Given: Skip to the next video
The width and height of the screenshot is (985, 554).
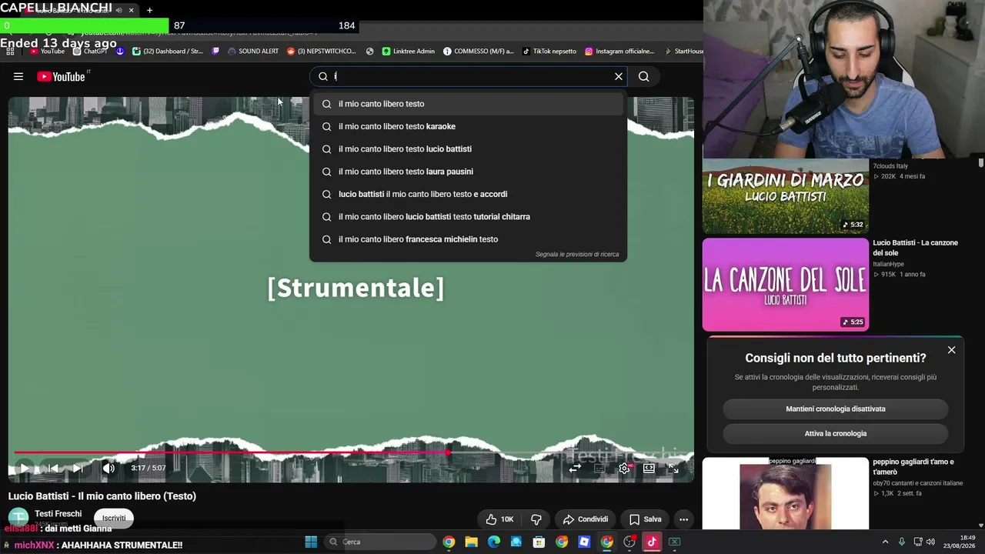Looking at the screenshot, I should [x=77, y=468].
